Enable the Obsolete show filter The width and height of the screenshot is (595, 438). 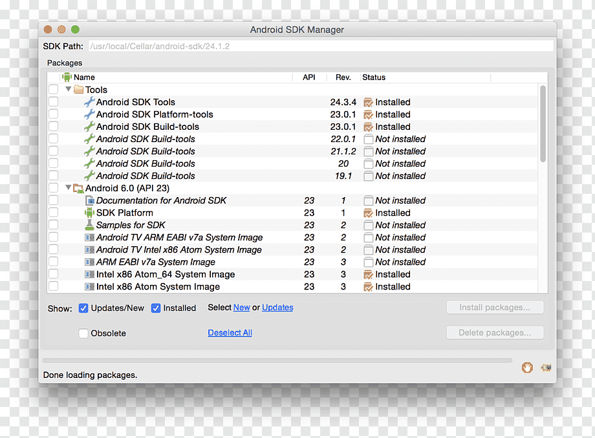83,333
